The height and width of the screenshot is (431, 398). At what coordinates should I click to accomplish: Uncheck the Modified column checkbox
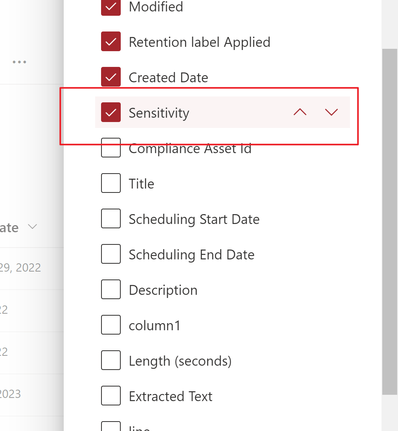[x=111, y=7]
